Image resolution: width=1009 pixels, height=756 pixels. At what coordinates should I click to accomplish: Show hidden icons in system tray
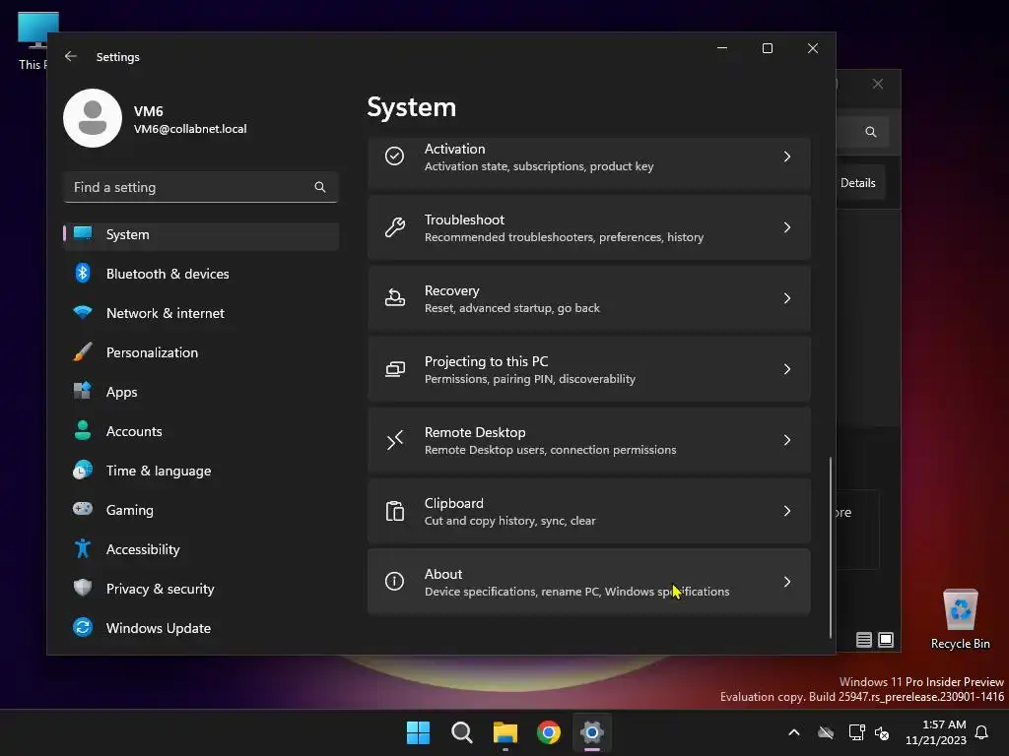[794, 732]
